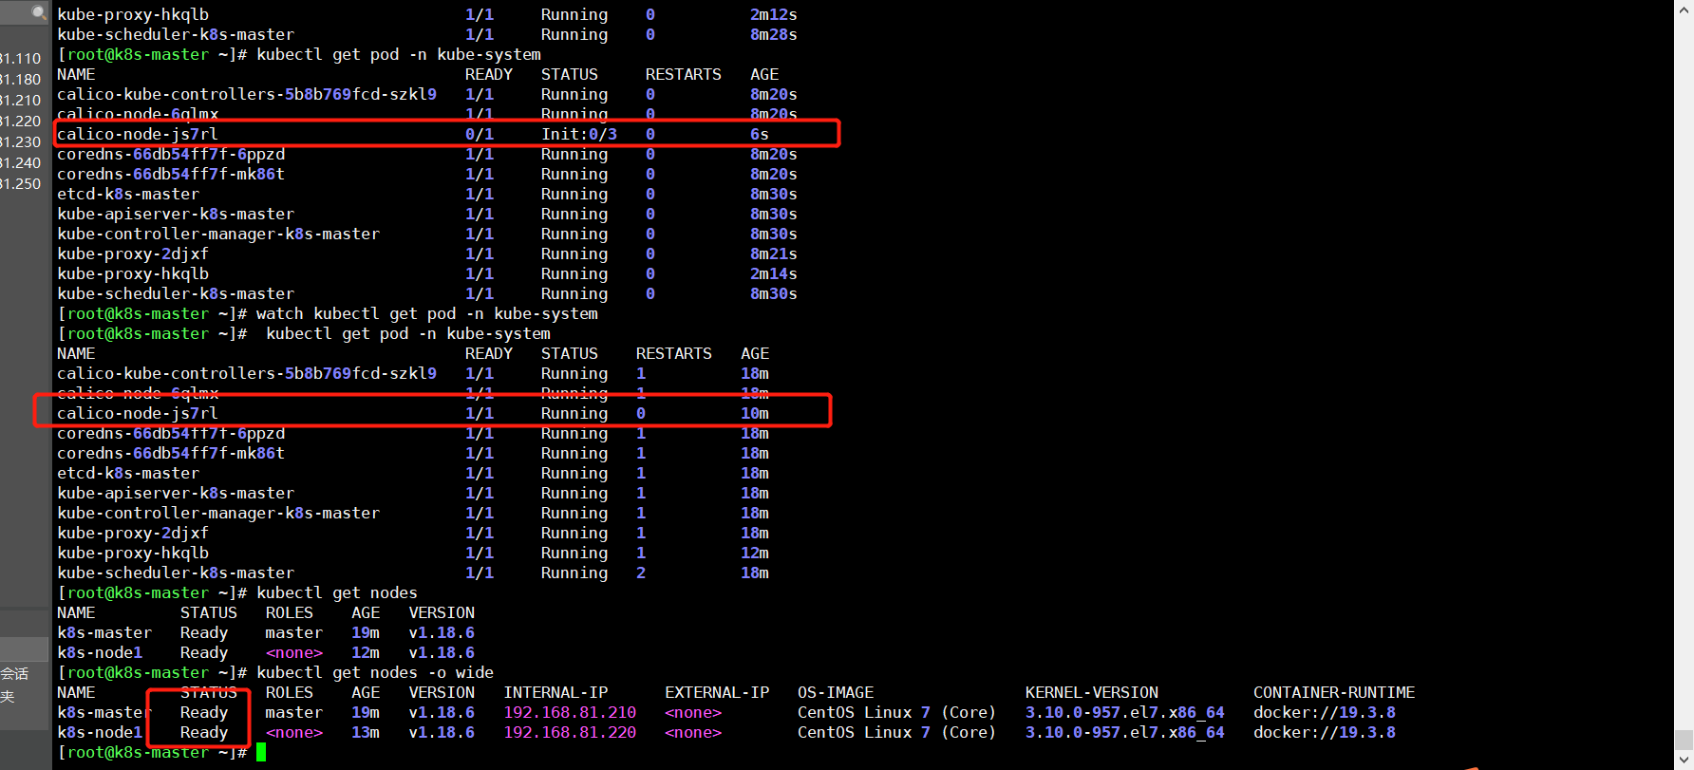Open the 会话 tab in left panel
The width and height of the screenshot is (1694, 770).
[x=15, y=673]
